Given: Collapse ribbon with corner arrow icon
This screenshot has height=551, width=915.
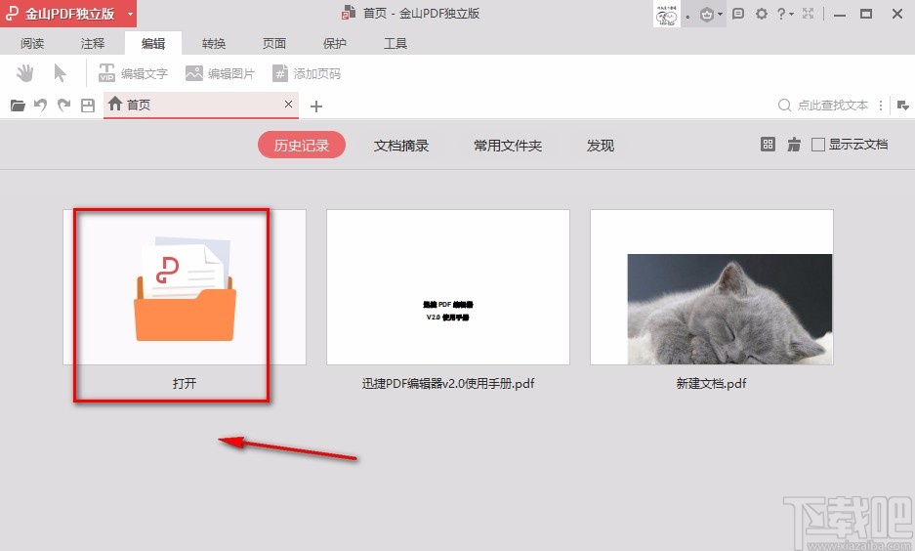Looking at the screenshot, I should (x=902, y=106).
